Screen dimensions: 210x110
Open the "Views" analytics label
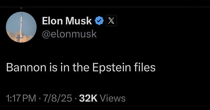coord(113,98)
